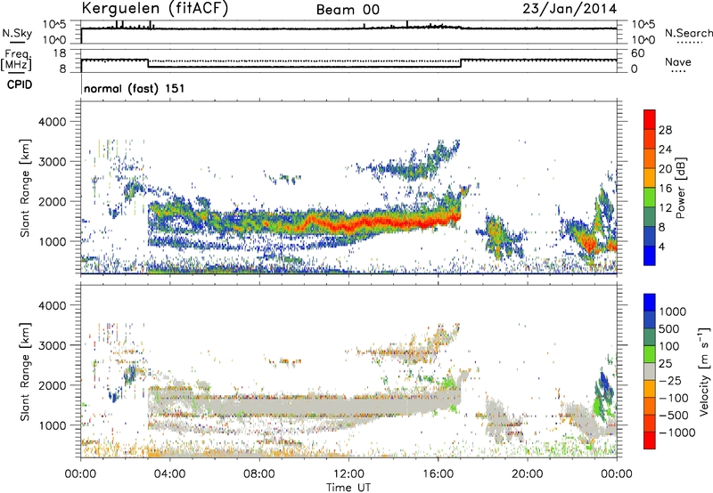Click the −1000 label on the Velocity color bar
This screenshot has height=493, width=713.
(677, 432)
